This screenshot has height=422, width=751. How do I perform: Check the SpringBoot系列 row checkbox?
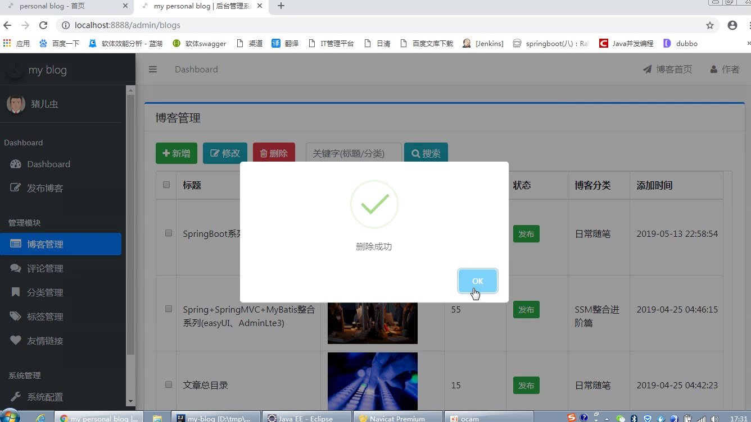pyautogui.click(x=169, y=233)
